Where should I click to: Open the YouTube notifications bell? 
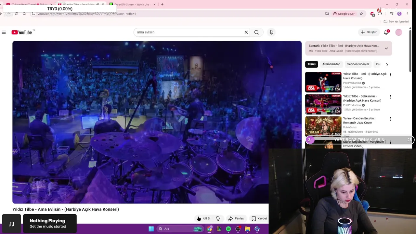[386, 32]
